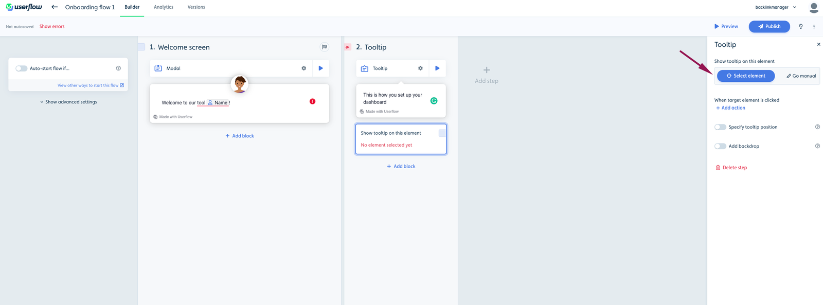Viewport: 823px width, 305px height.
Task: Click the Name attribute chip in modal
Action: (x=218, y=102)
